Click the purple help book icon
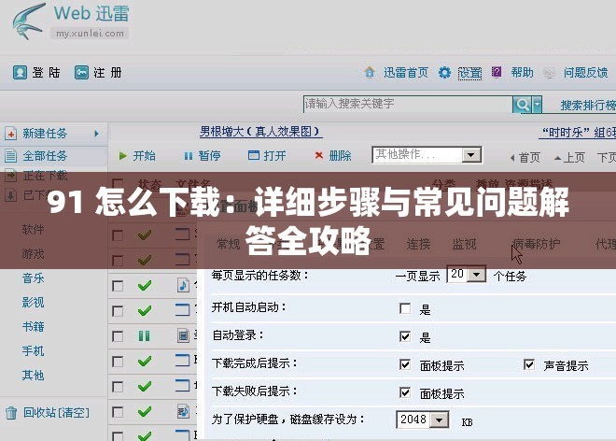 point(497,72)
